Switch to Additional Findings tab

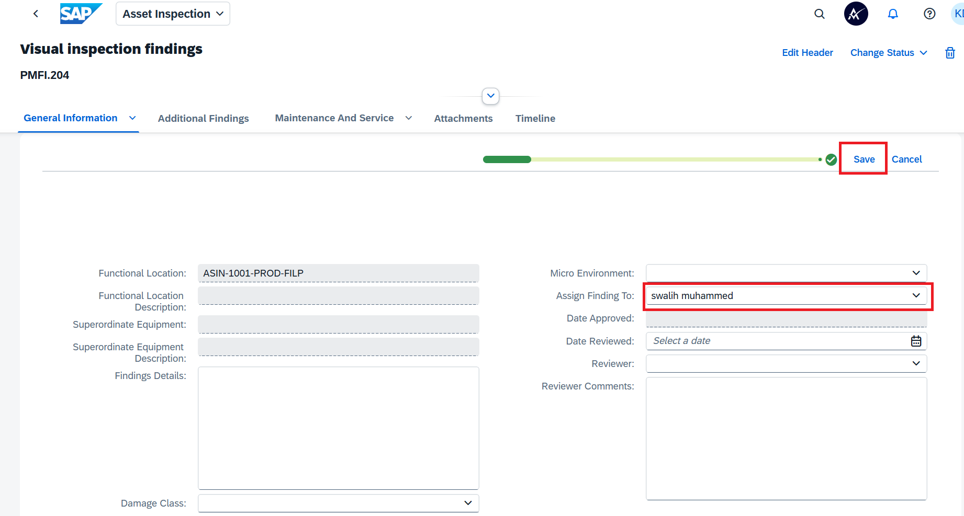pyautogui.click(x=203, y=119)
